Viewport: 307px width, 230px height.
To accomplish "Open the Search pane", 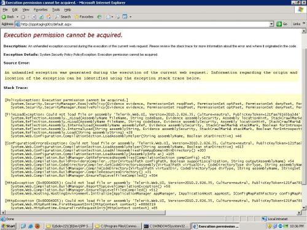I will tap(63, 17).
